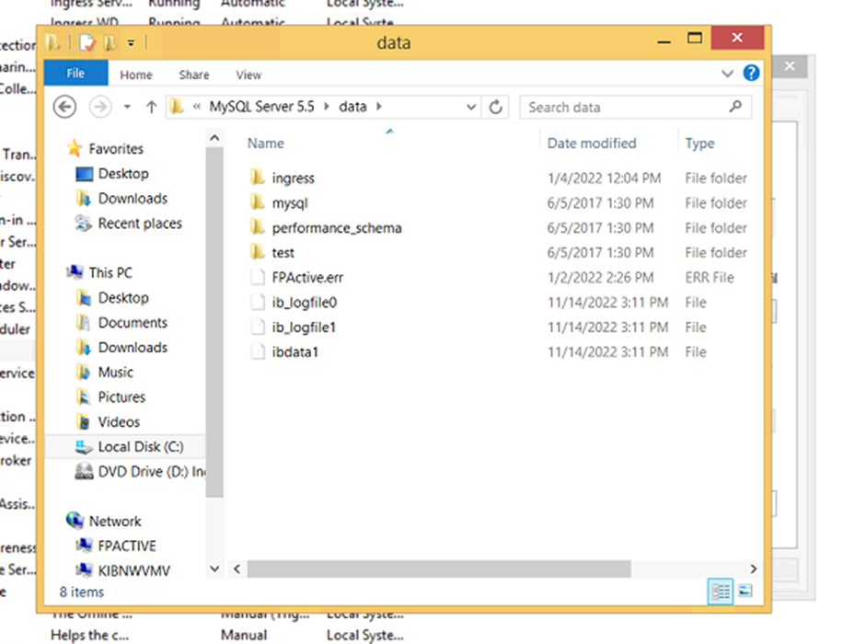Click navigation pane vertical scrollbar thumb
This screenshot has width=843, height=644.
[x=214, y=323]
